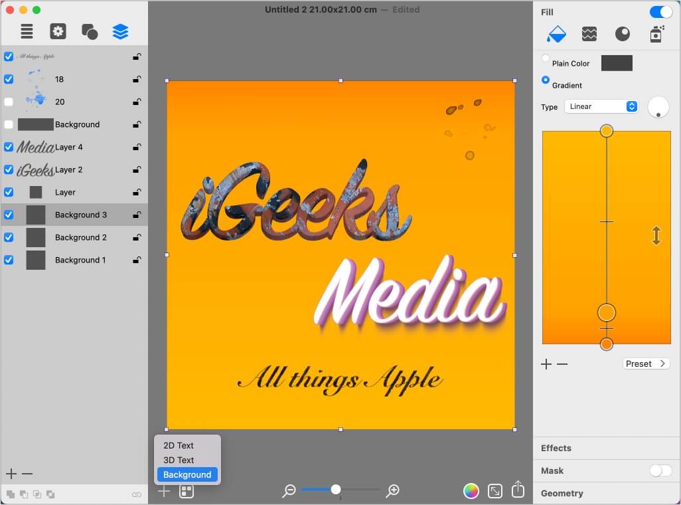Delete layer with sidebar minus icon
The height and width of the screenshot is (505, 681).
click(27, 474)
